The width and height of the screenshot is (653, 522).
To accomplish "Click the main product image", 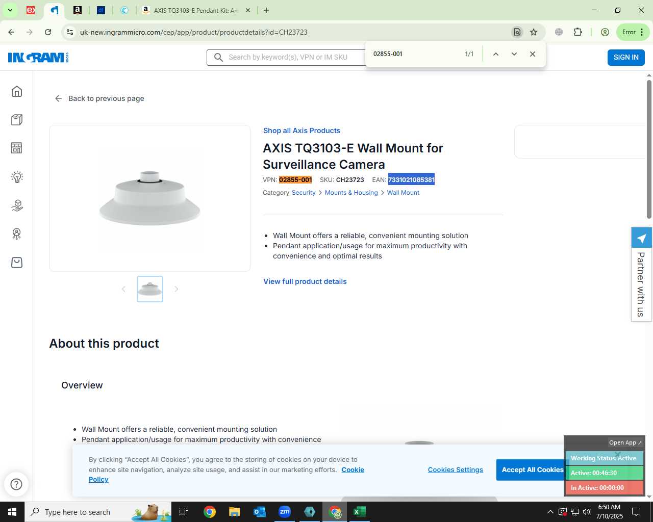I will point(149,198).
